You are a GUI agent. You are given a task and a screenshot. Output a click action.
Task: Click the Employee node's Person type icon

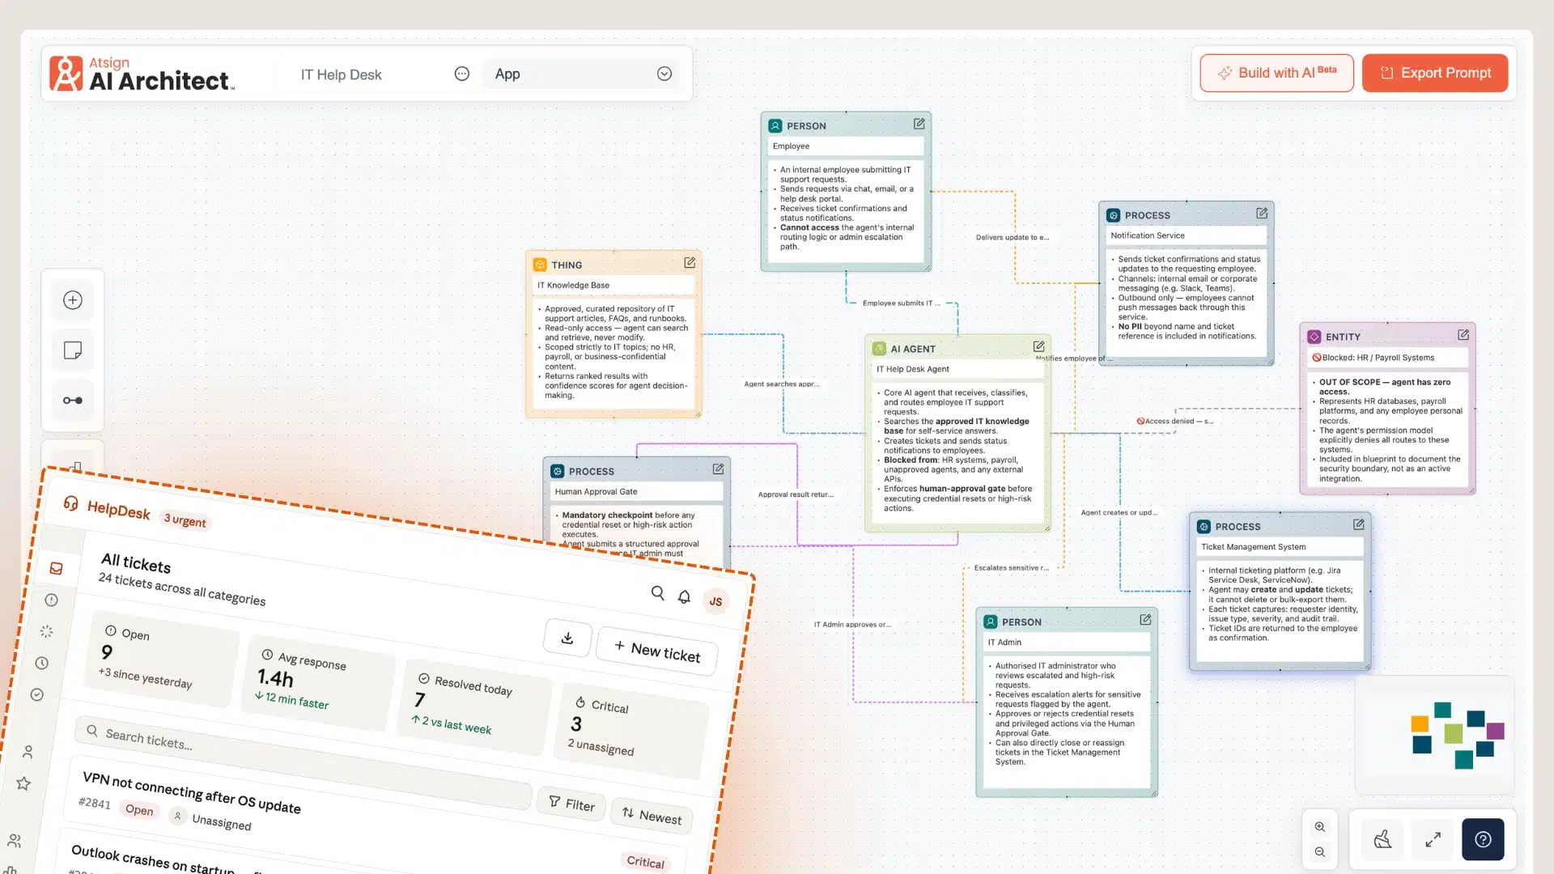775,126
